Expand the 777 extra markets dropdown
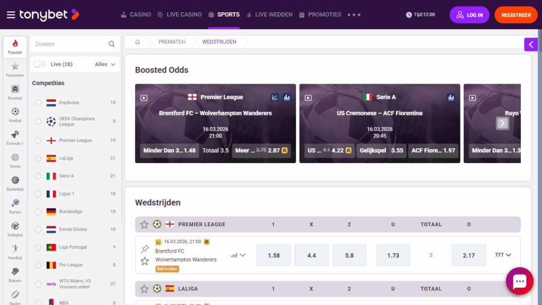The image size is (542, 305). [x=503, y=255]
